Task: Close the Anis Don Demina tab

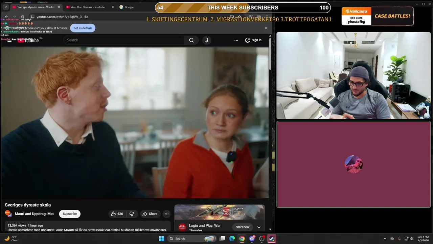Action: coord(113,7)
